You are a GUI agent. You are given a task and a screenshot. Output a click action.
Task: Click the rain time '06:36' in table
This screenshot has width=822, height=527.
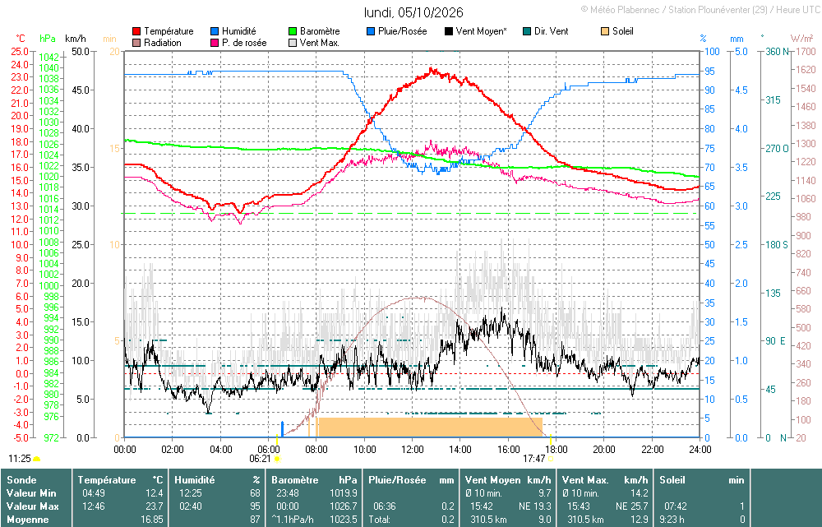384,506
